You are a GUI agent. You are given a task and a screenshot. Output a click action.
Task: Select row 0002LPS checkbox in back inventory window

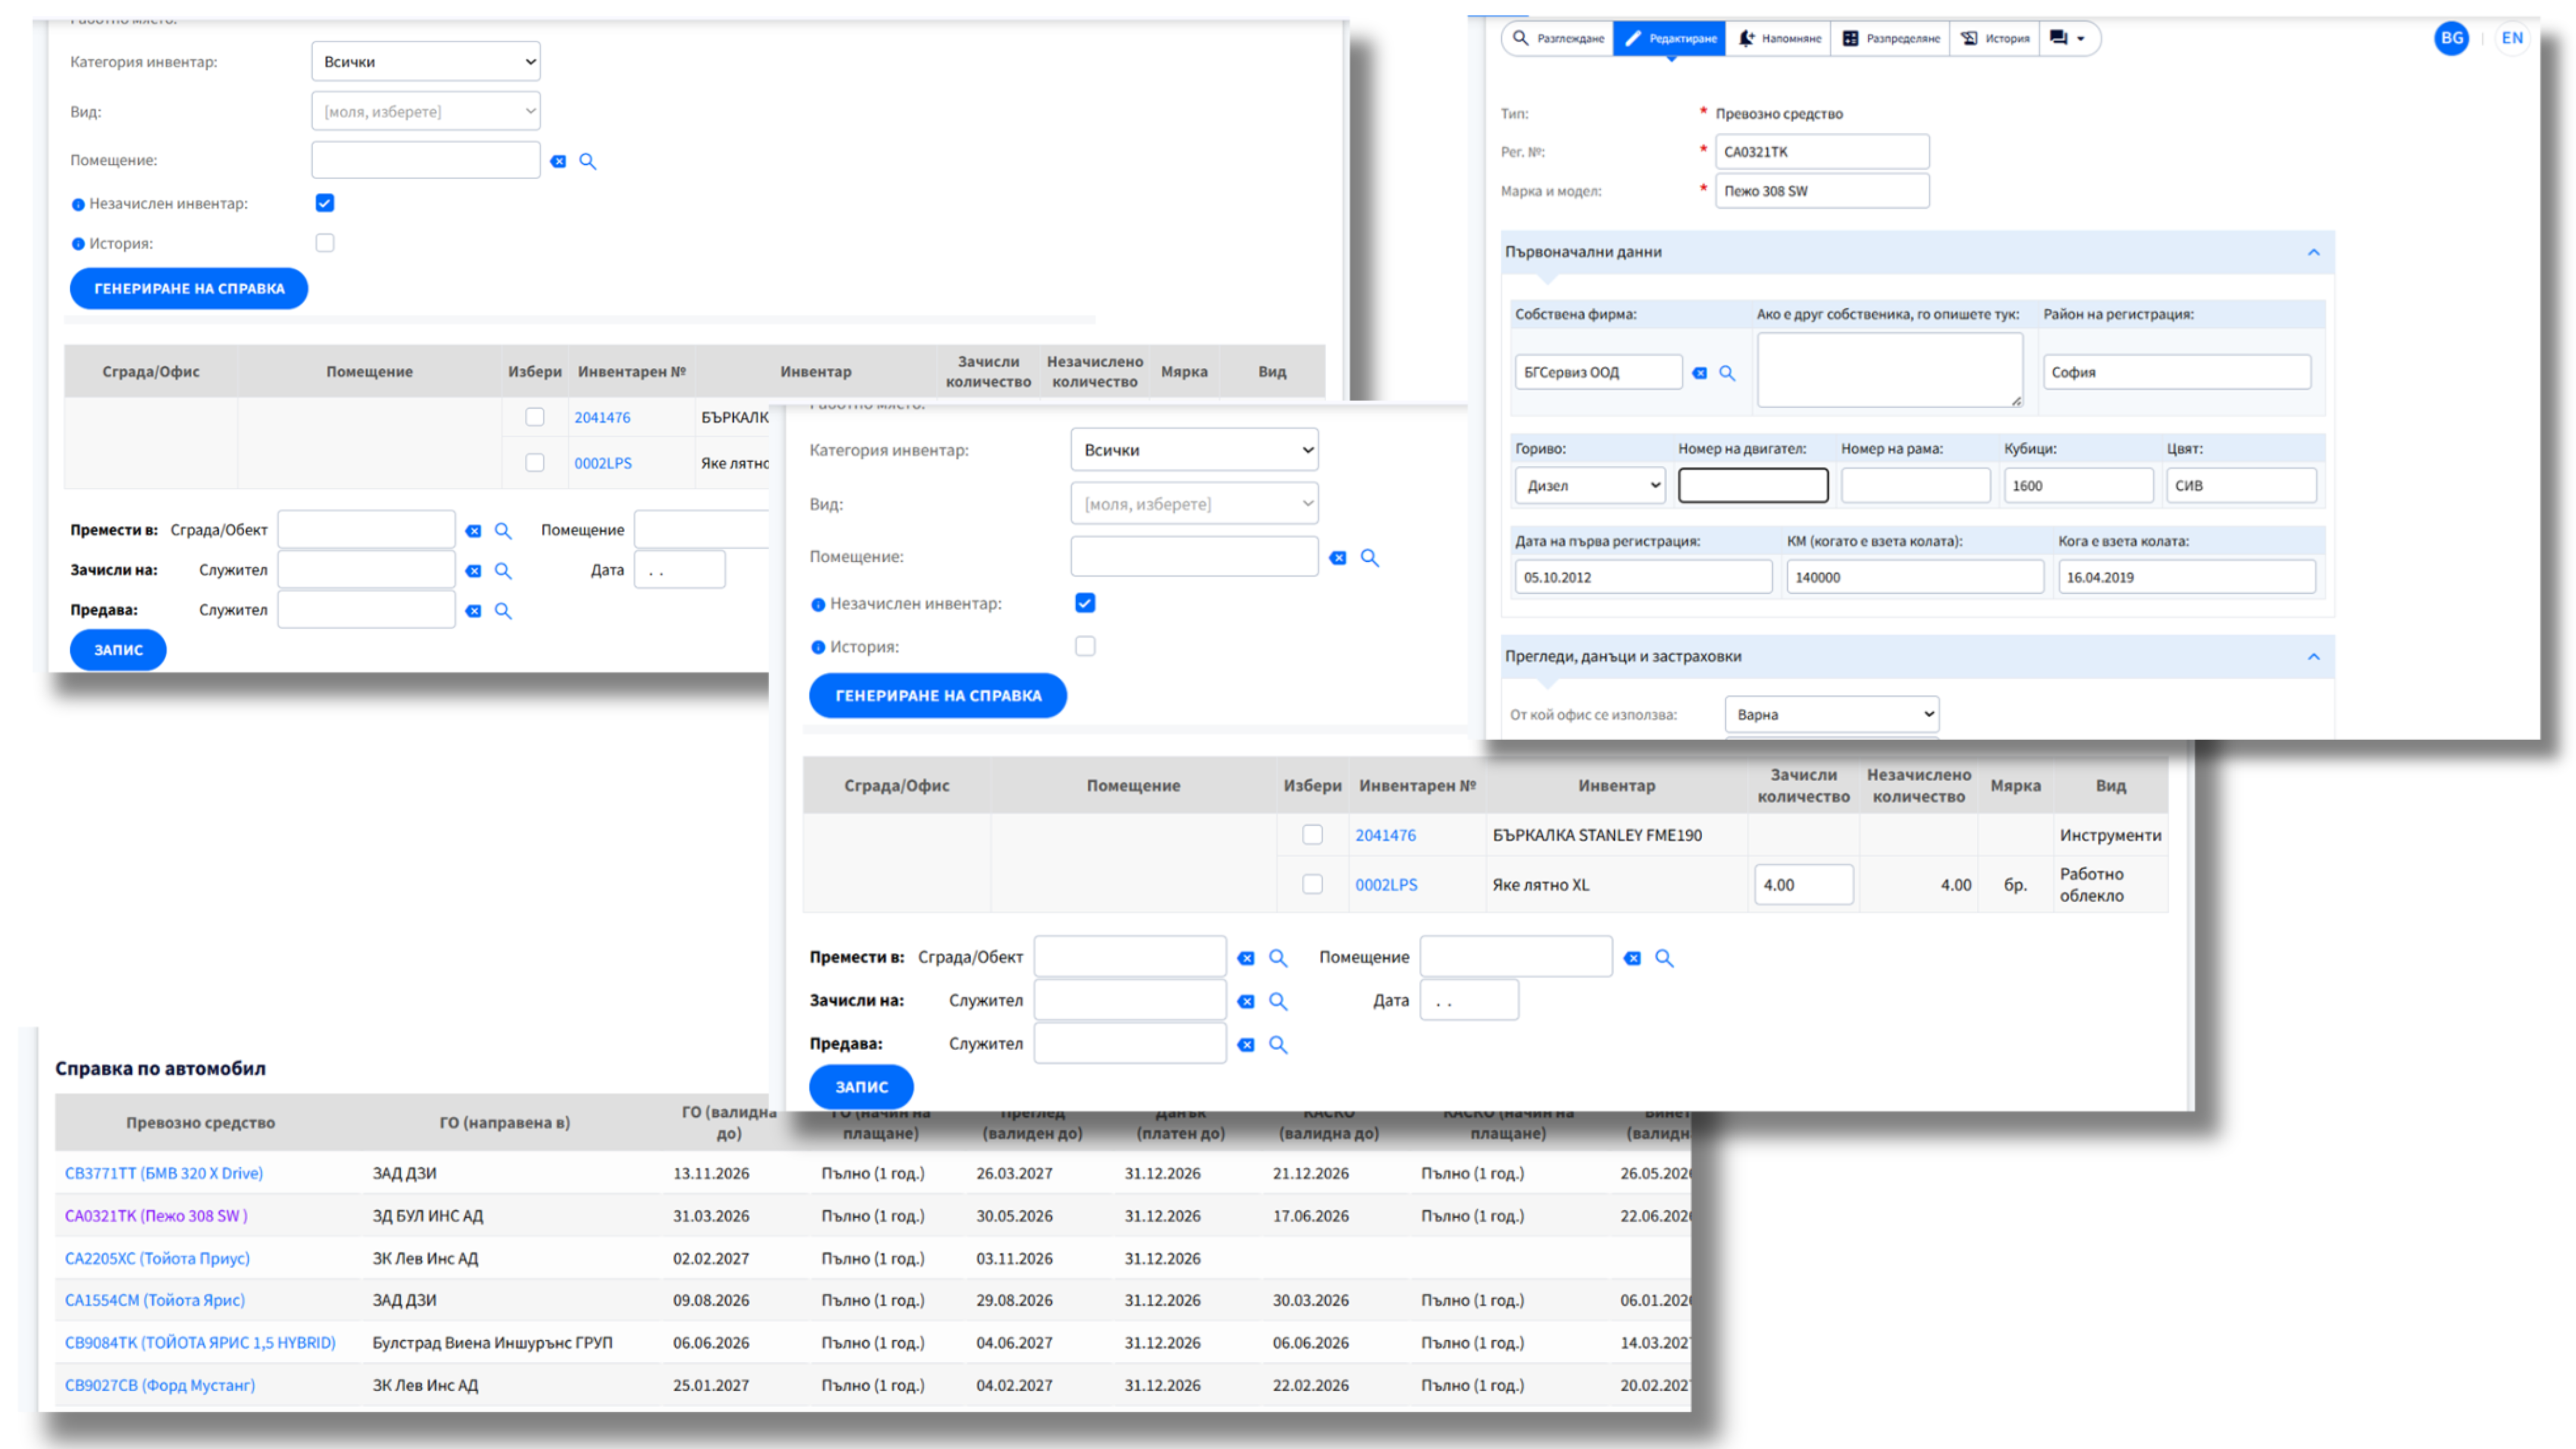pos(535,463)
